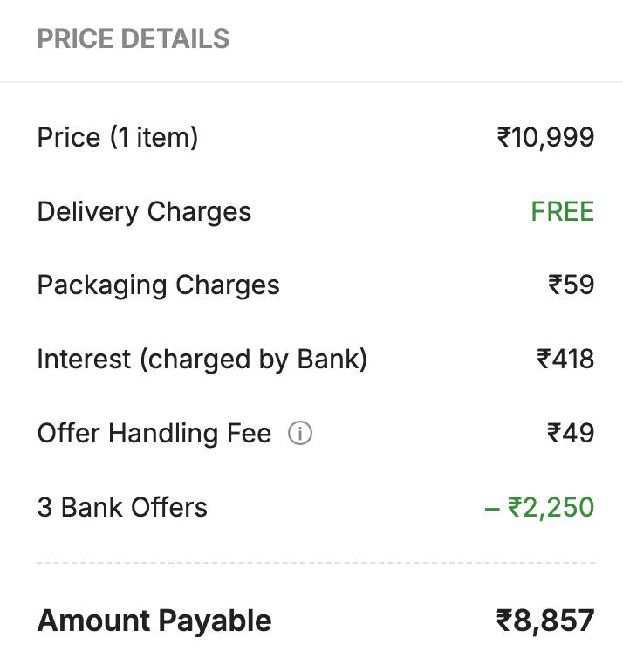Screen dimensions: 623x672
Task: Click the ₹10,999 item price
Action: point(545,138)
